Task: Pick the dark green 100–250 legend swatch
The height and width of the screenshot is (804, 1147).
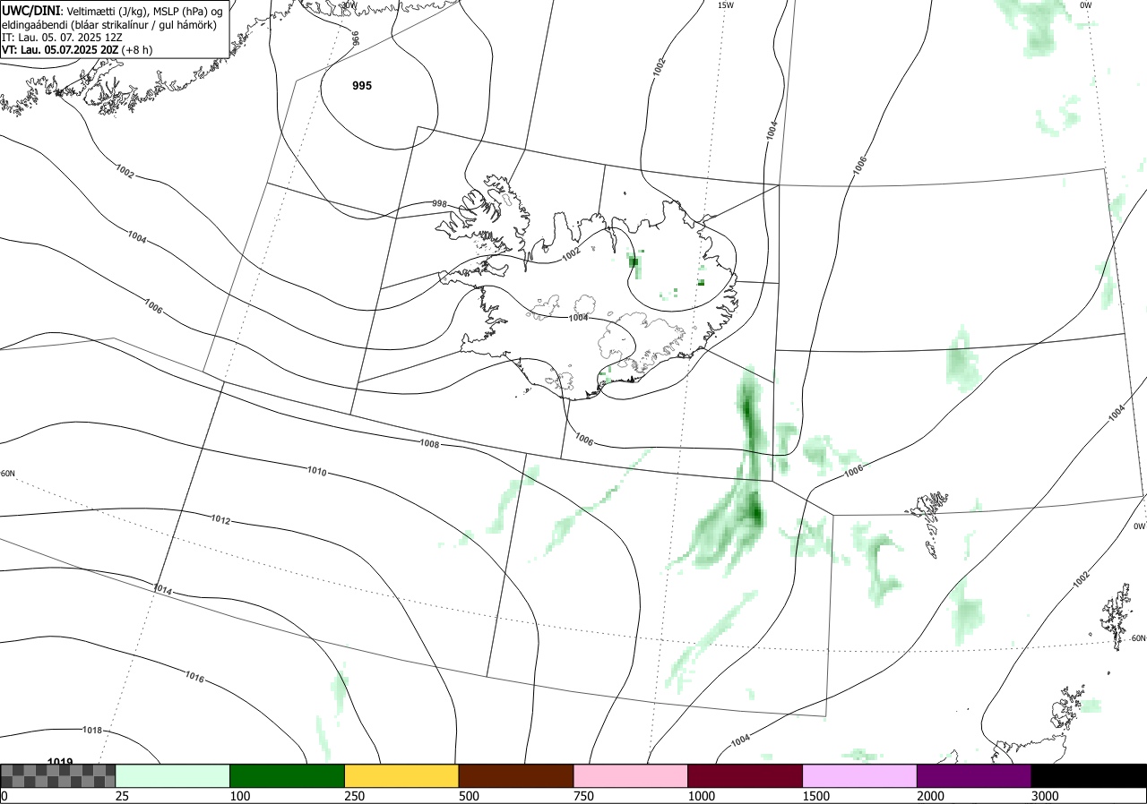Action: tap(288, 775)
